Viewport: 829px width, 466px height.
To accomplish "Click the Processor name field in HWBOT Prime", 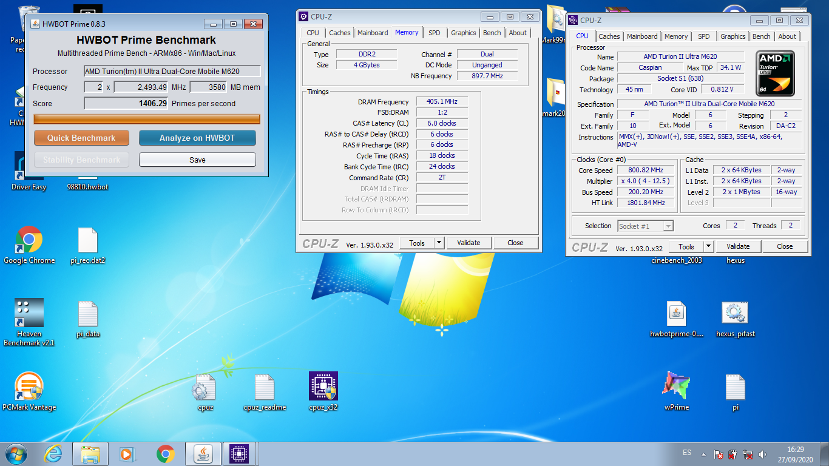I will pyautogui.click(x=172, y=71).
